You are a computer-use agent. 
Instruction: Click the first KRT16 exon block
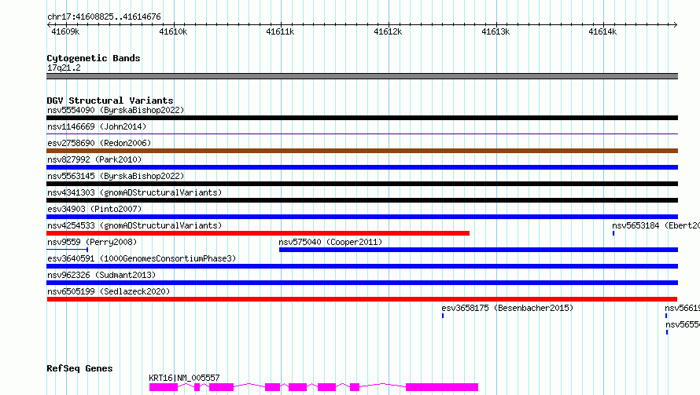coord(164,387)
